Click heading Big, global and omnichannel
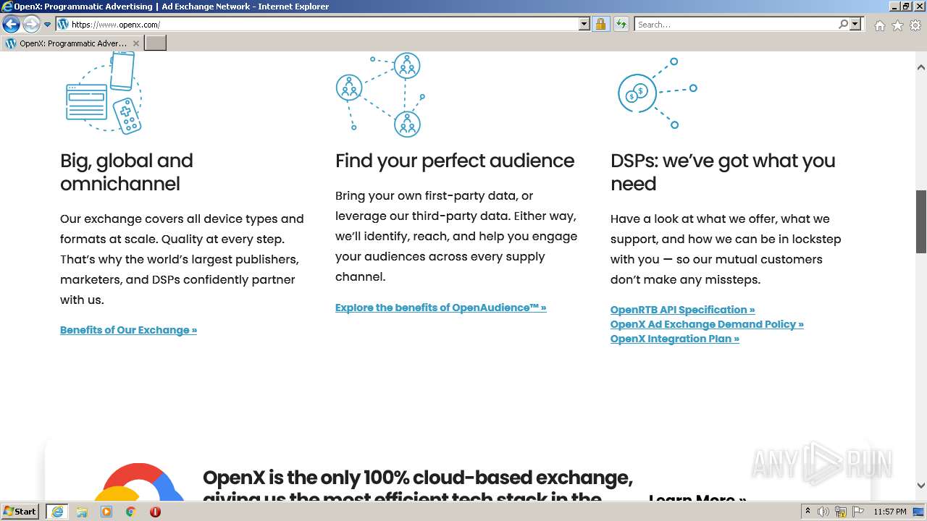The height and width of the screenshot is (521, 927). coord(127,172)
